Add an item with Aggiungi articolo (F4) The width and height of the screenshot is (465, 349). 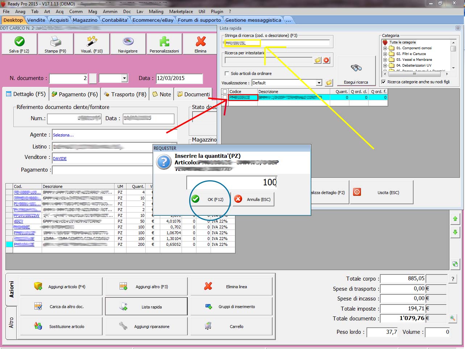(61, 287)
